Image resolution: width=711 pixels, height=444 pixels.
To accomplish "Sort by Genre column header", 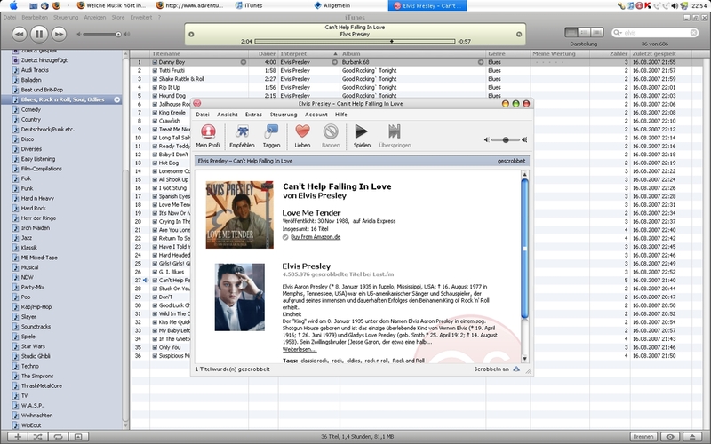I will point(507,53).
